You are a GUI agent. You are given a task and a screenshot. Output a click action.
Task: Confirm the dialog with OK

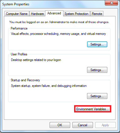60,125
